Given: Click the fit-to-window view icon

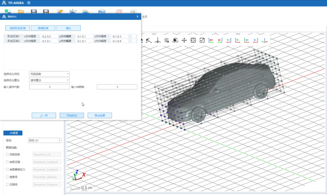Looking at the screenshot, I should [x=193, y=40].
